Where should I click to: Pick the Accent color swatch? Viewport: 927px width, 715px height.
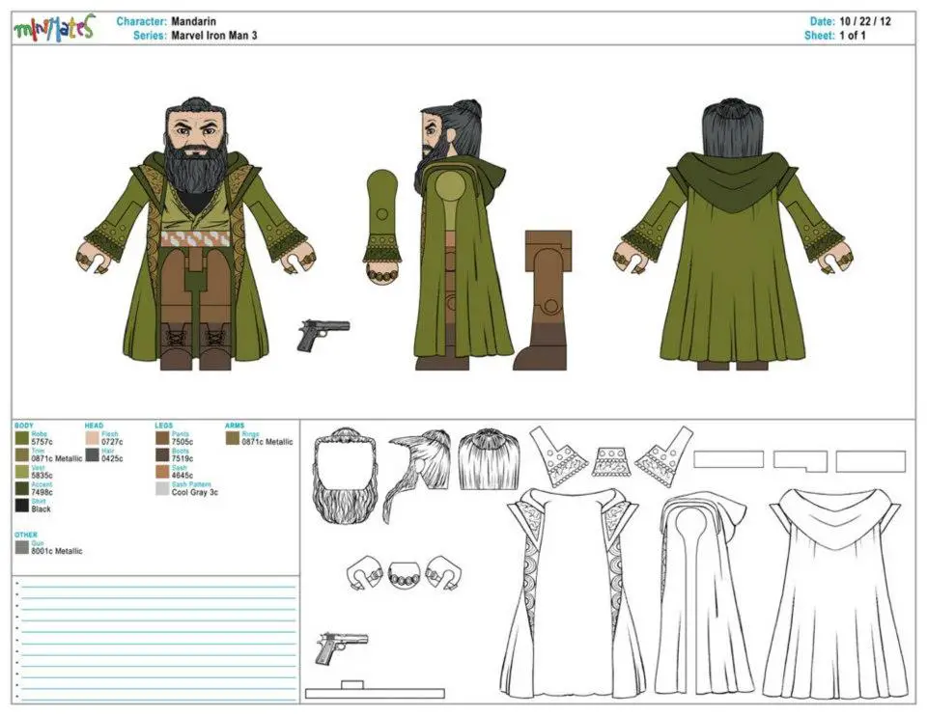coord(22,488)
